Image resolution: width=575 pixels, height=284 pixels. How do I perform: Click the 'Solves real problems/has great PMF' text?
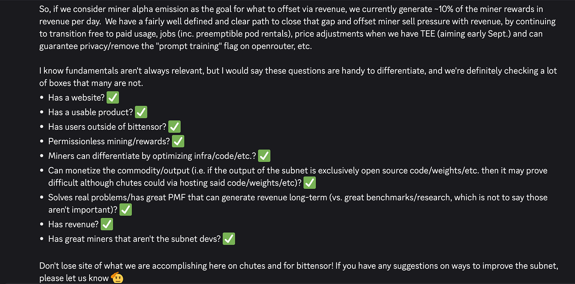point(298,204)
